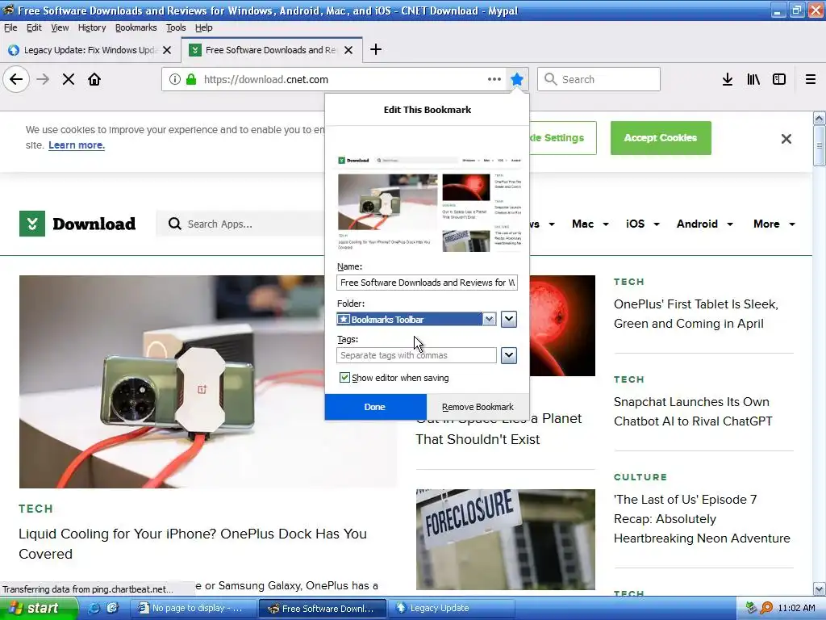Click the Foreclosure sign article image
826x620 pixels.
pyautogui.click(x=506, y=539)
